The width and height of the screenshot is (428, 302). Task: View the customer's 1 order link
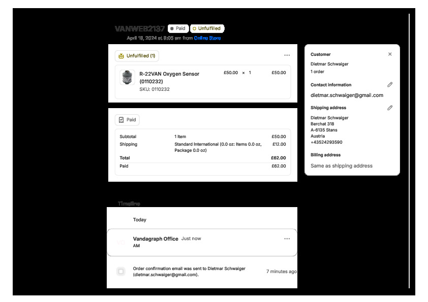[x=318, y=72]
